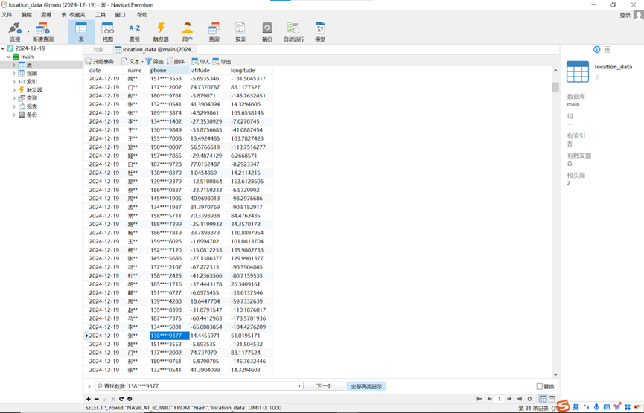Open the 工具 (Tools) menu
Viewport: 644px width, 413px height.
(101, 15)
